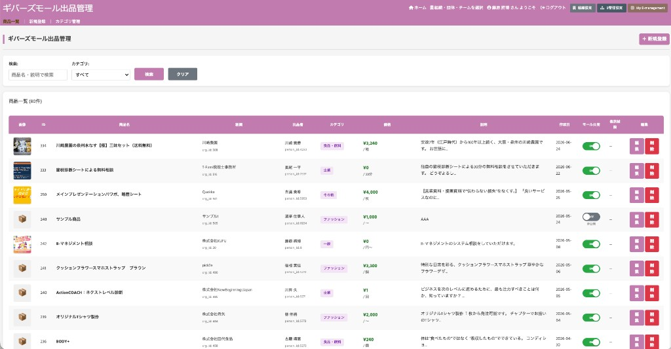Open the My B-management button

(x=647, y=8)
